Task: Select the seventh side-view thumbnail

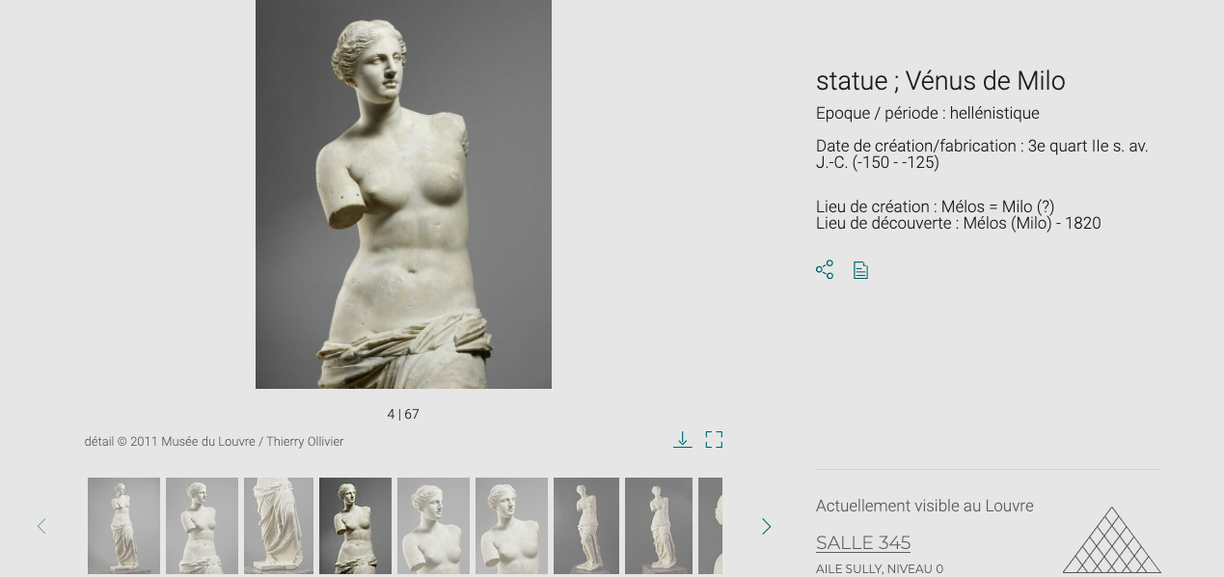Action: [586, 526]
